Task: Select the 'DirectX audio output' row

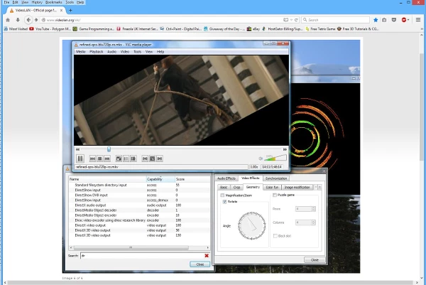Action: click(139, 205)
